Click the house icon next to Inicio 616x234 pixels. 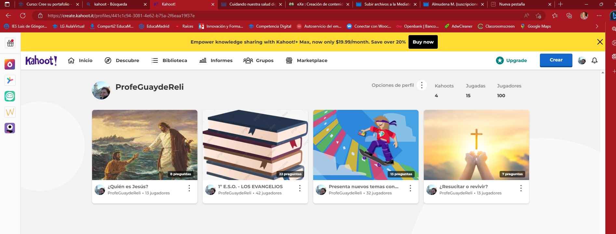point(71,60)
